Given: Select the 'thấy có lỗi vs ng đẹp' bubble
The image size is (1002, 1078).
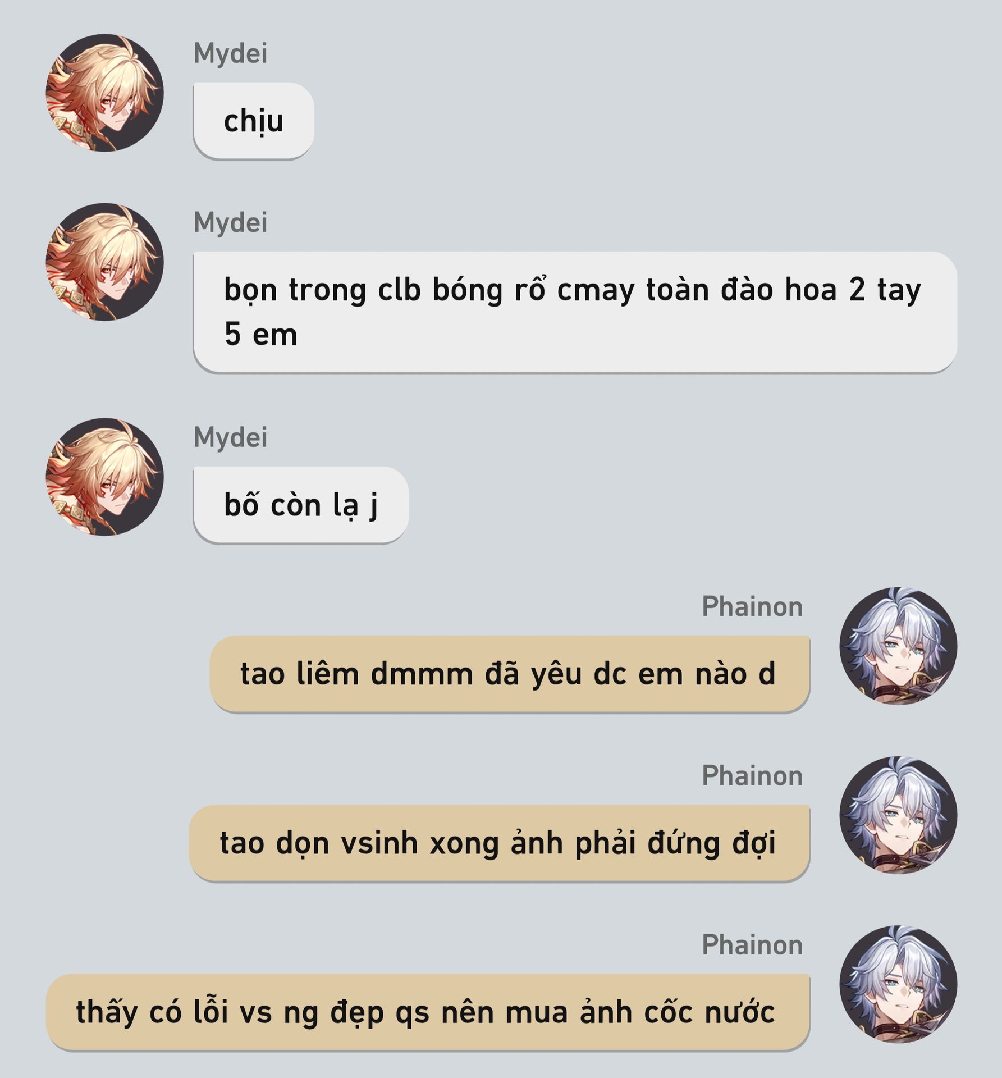Looking at the screenshot, I should (428, 1012).
